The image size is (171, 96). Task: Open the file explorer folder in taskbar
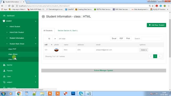(42, 94)
